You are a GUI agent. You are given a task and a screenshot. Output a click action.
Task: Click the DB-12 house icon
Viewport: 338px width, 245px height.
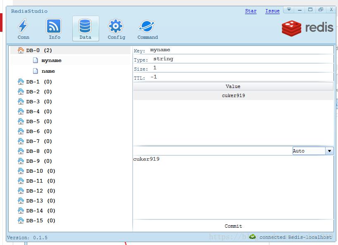click(x=21, y=191)
